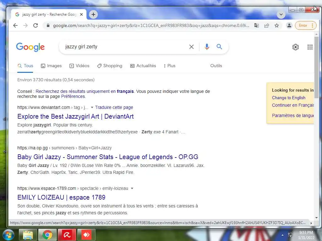Switch to Vidéos tab
The width and height of the screenshot is (322, 241).
pyautogui.click(x=80, y=66)
